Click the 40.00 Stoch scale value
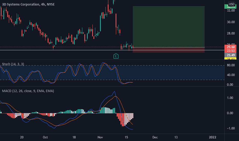Image resolution: width=239 pixels, height=141 pixels. tap(231, 75)
